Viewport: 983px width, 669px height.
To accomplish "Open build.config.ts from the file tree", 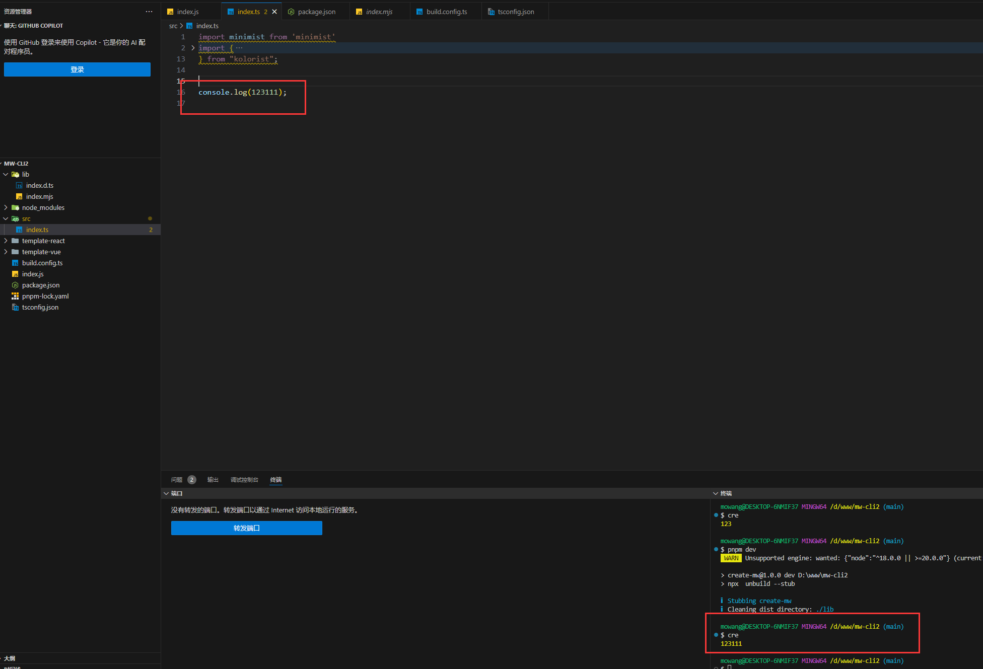I will (42, 263).
